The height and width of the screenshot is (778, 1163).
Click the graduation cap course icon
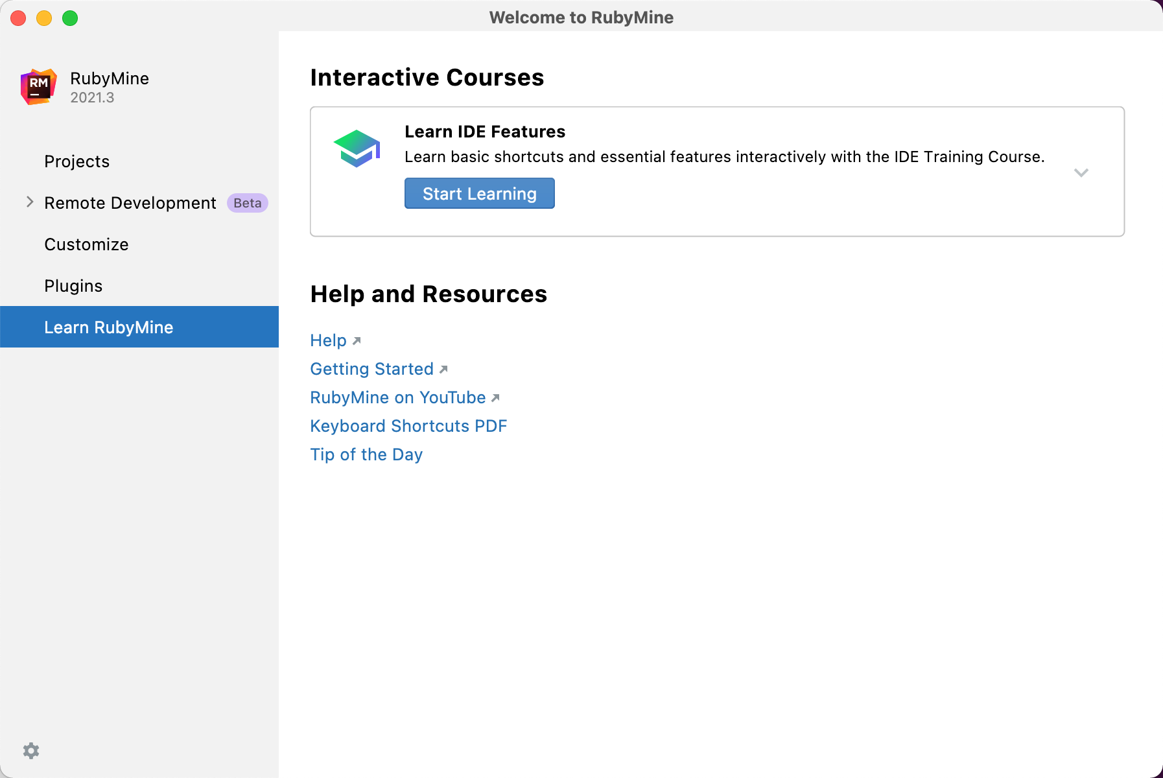[x=357, y=148]
